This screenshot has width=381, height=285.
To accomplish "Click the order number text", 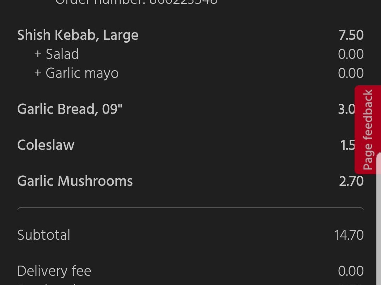I will click(x=136, y=2).
